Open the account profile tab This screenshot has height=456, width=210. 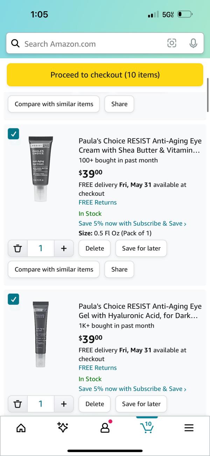(105, 428)
